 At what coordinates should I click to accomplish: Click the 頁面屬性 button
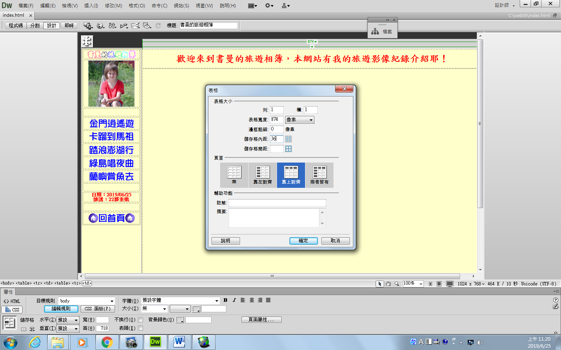click(x=261, y=320)
